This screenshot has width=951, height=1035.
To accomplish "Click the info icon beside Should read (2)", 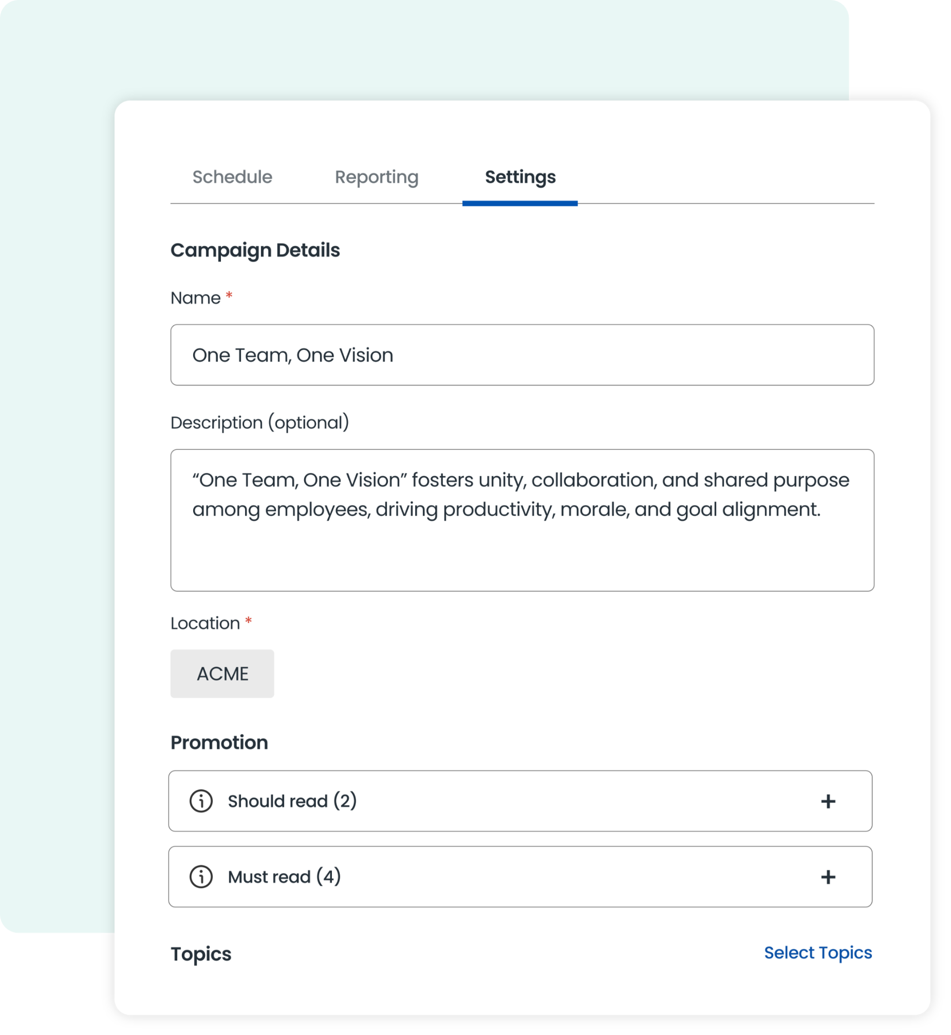I will tap(202, 801).
